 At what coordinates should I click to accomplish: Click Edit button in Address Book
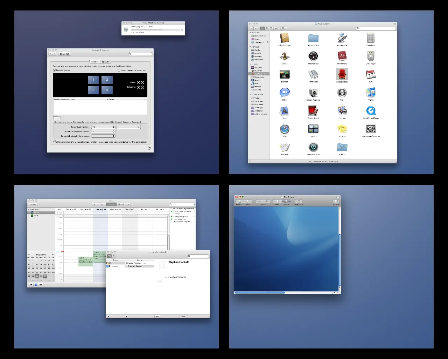(157, 316)
